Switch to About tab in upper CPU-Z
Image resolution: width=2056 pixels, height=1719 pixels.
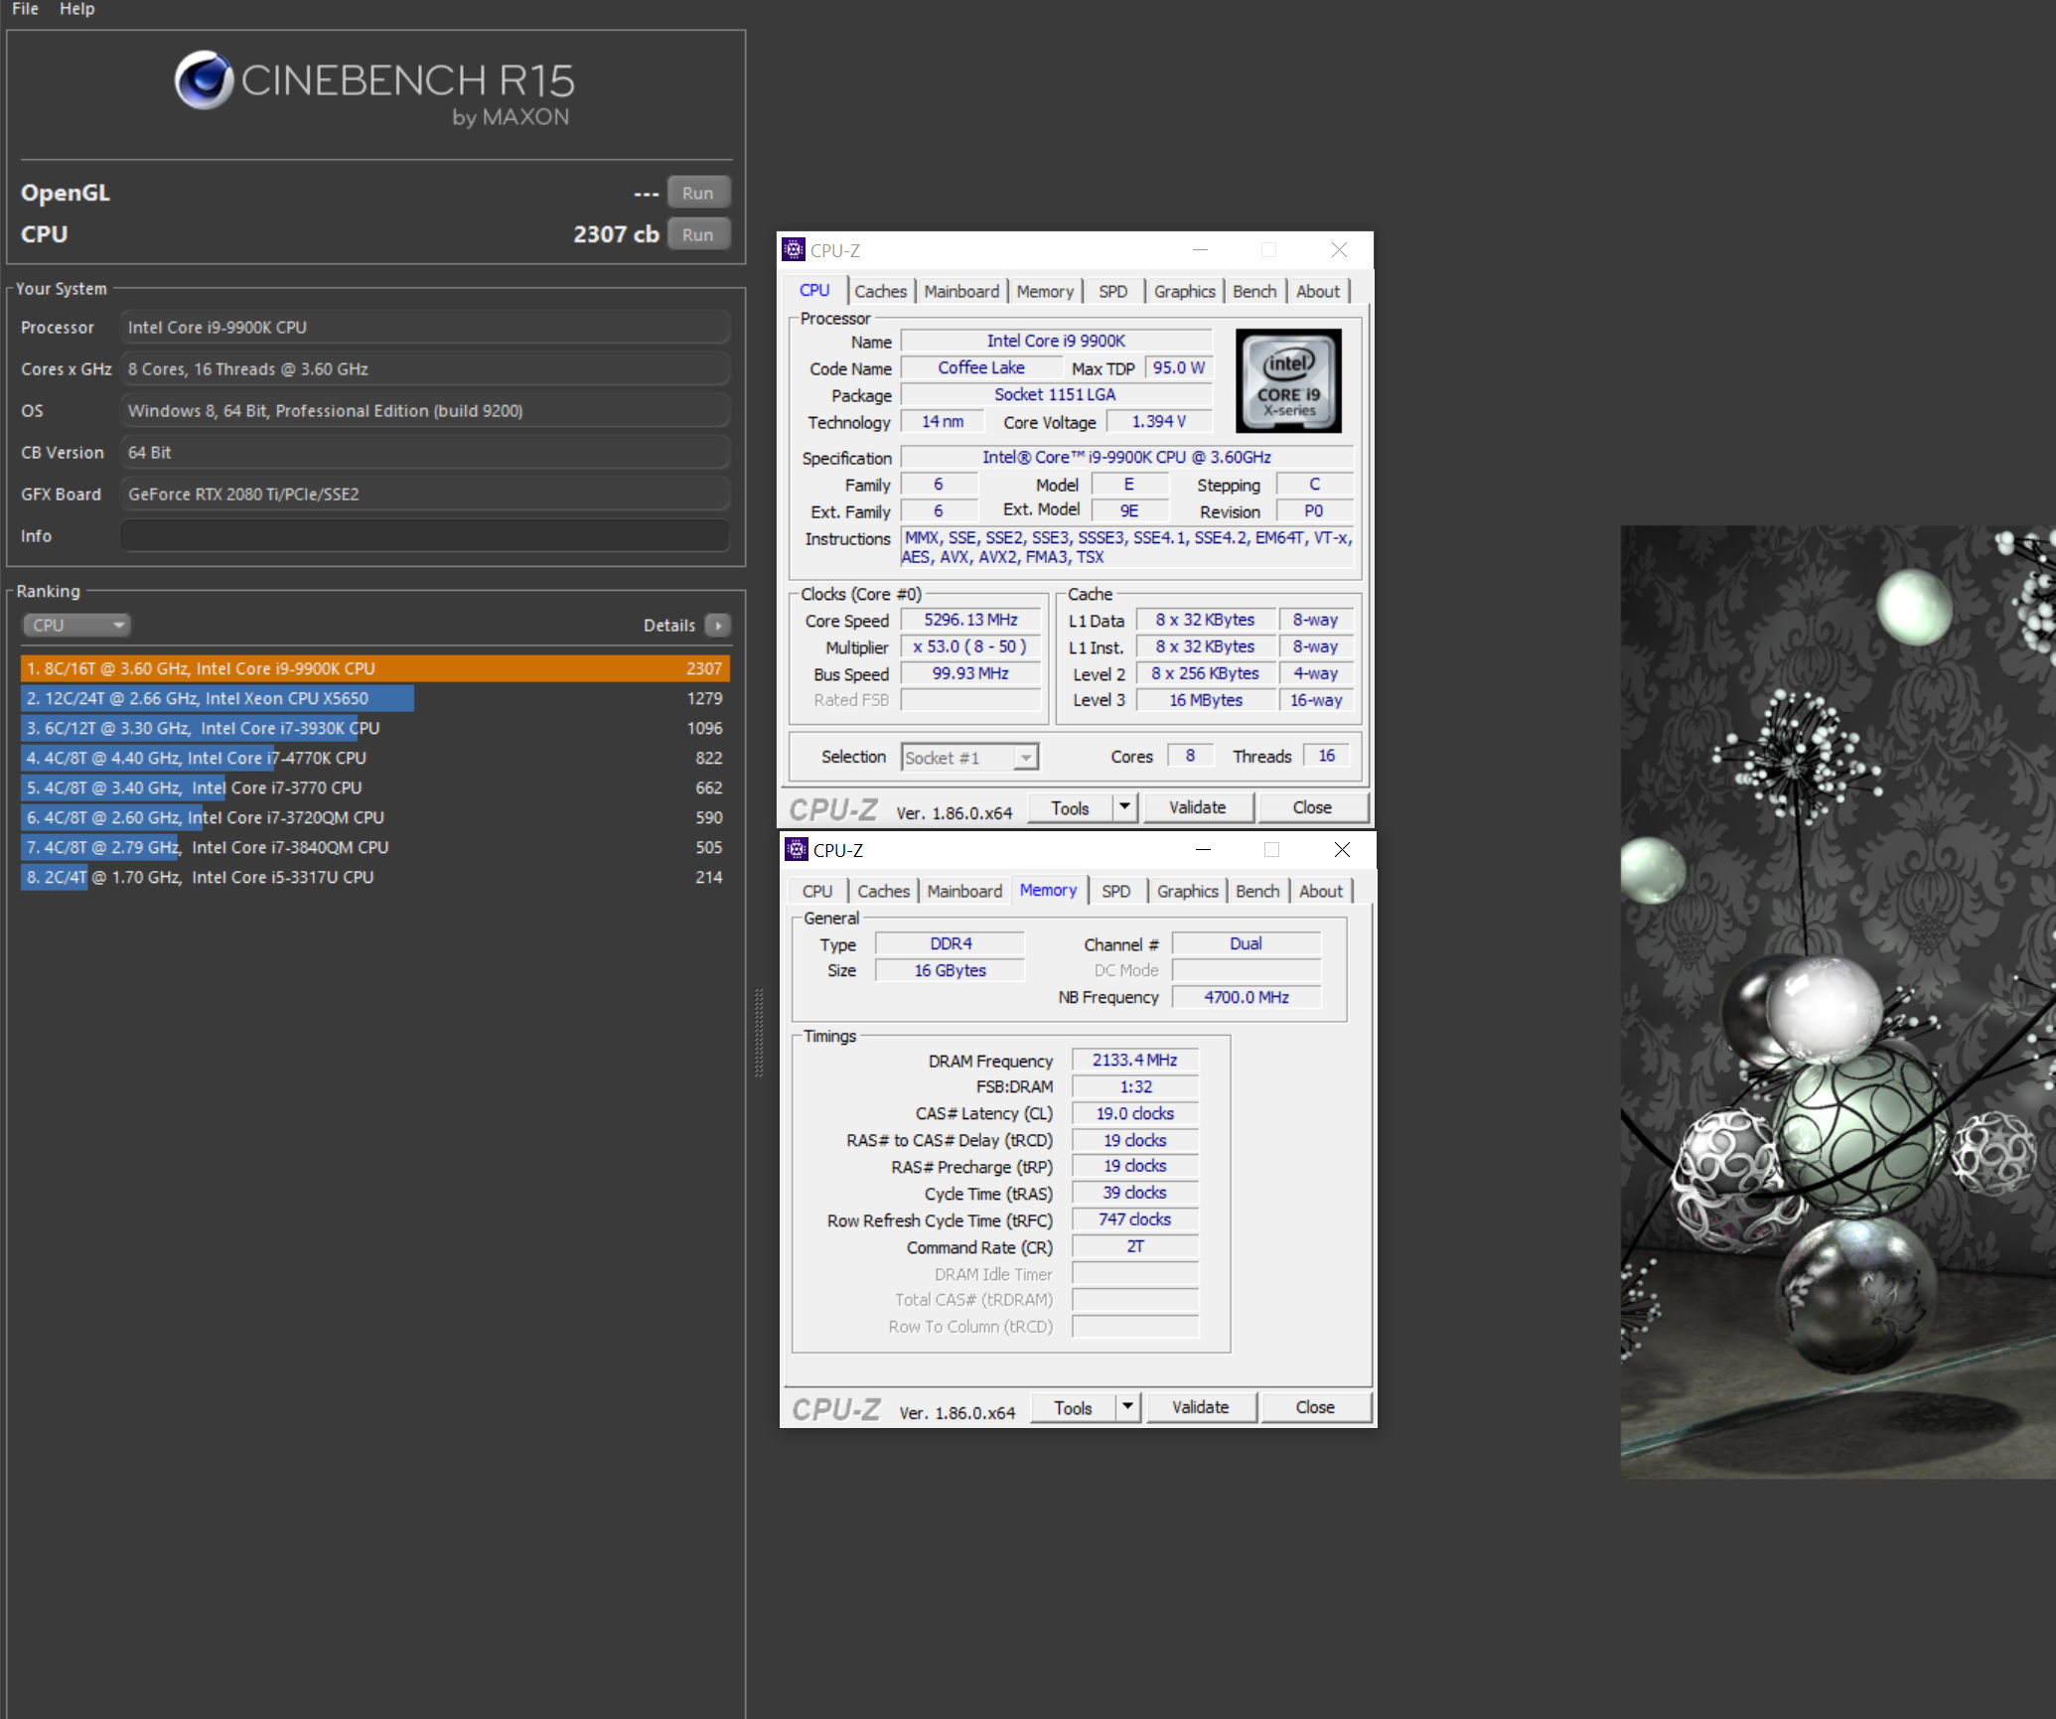pos(1318,291)
